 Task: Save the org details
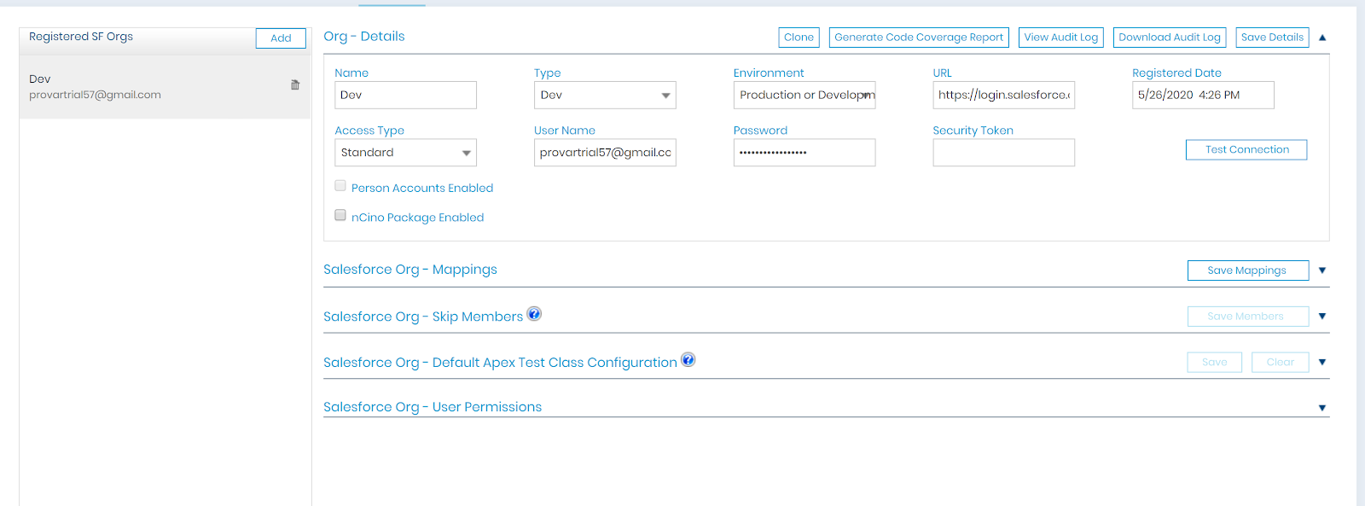(1272, 38)
